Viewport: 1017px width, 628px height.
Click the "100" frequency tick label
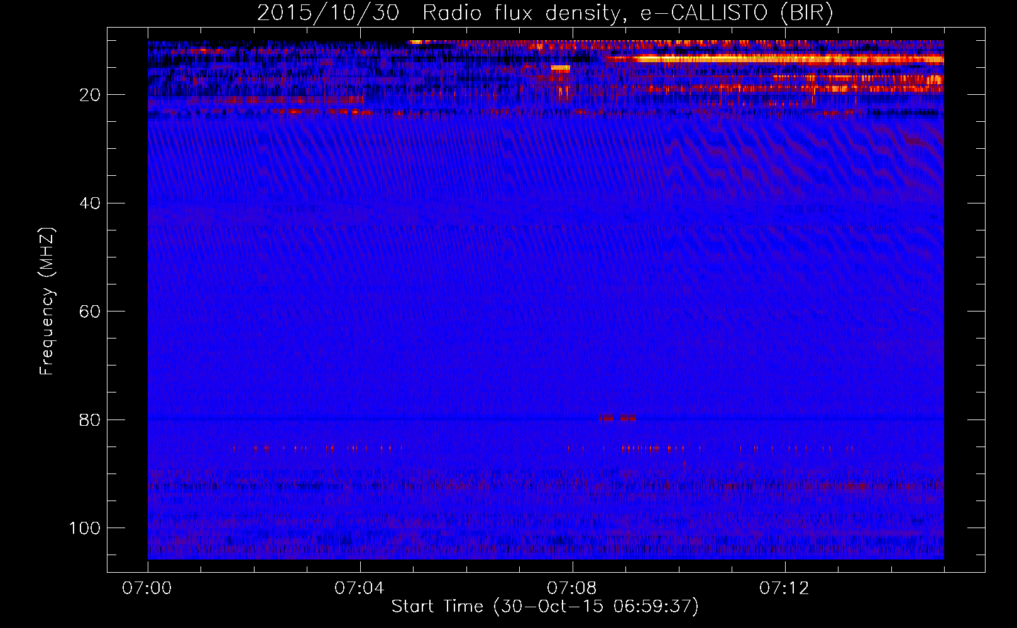coord(85,528)
